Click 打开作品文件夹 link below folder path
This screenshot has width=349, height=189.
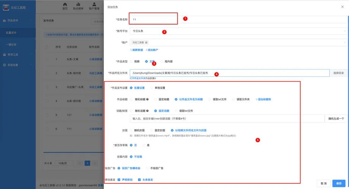(138, 78)
